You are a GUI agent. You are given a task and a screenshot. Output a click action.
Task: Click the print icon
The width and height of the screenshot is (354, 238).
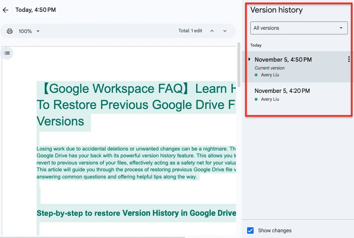10,31
